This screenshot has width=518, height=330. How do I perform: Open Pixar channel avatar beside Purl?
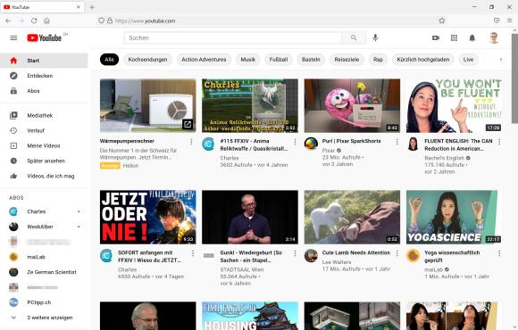(311, 144)
